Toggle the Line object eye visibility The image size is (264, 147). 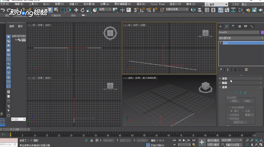click(x=16, y=40)
